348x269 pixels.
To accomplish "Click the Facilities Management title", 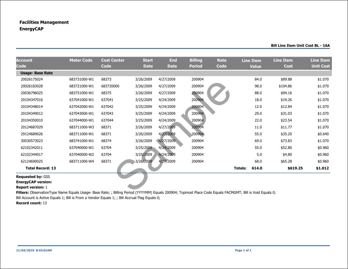I will [44, 22].
